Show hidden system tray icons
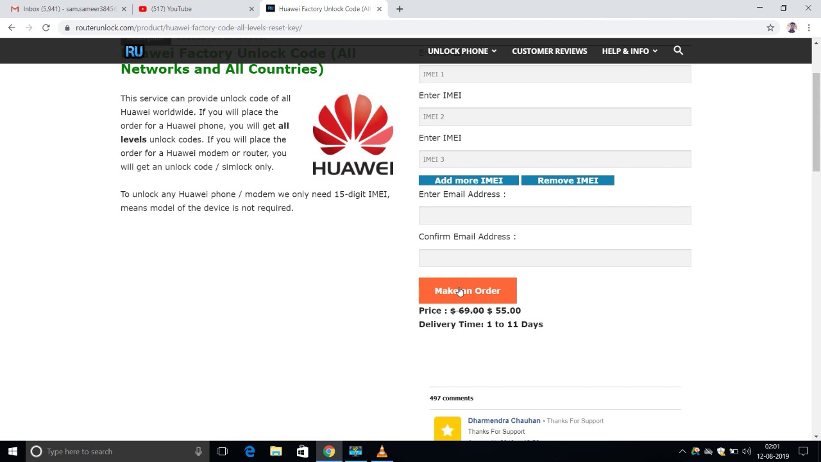This screenshot has width=821, height=462. 682,451
